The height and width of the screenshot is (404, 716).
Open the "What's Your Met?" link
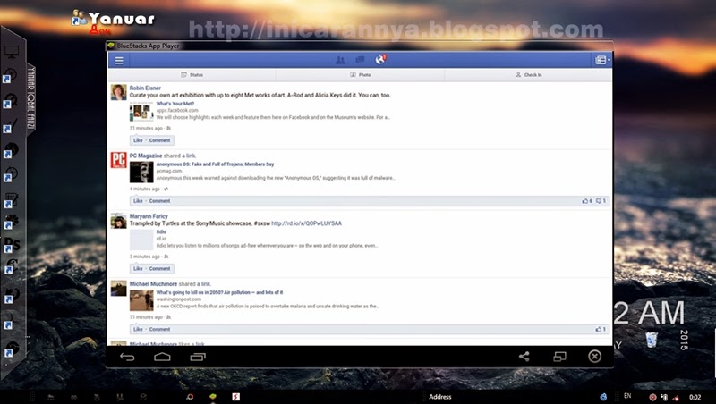tap(175, 104)
